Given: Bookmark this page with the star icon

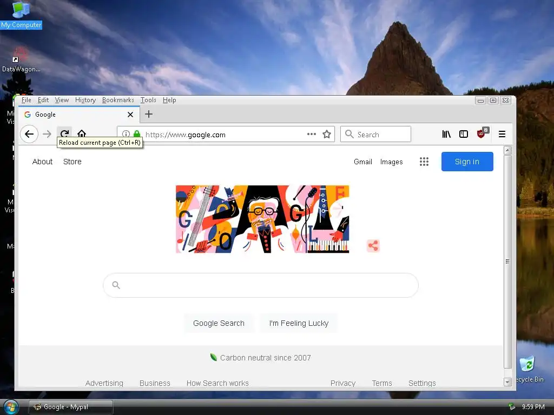Looking at the screenshot, I should click(327, 134).
